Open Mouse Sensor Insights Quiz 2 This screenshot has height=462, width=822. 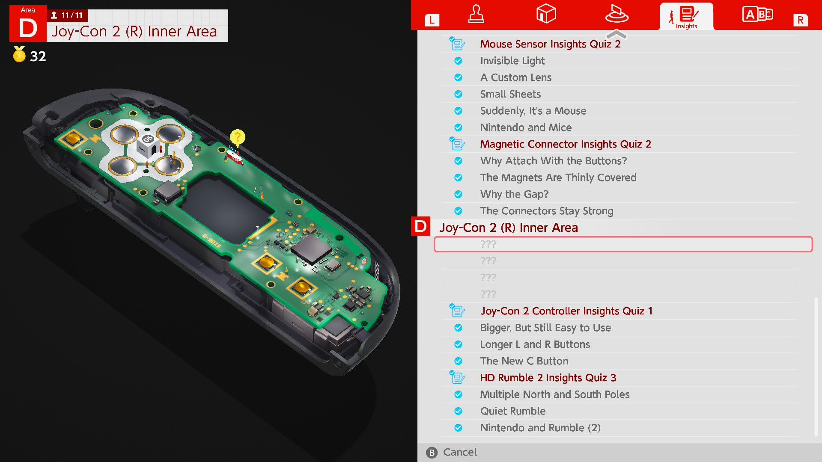550,44
